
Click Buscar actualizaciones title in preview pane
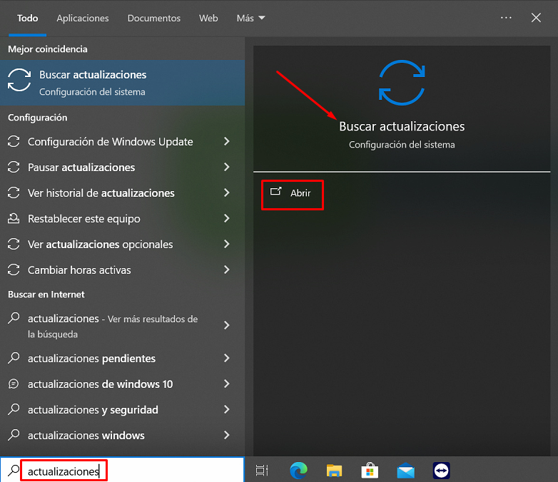(402, 126)
